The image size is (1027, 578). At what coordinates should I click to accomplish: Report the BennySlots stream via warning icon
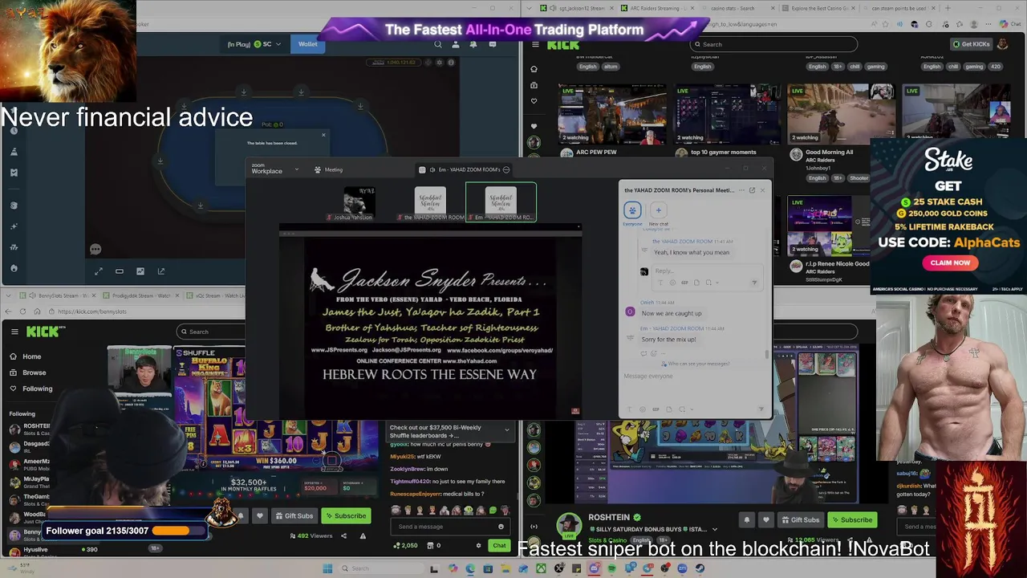(363, 535)
